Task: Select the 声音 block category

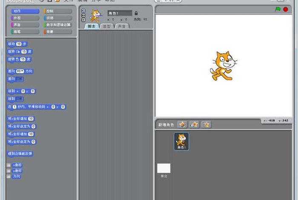Action: 25,25
